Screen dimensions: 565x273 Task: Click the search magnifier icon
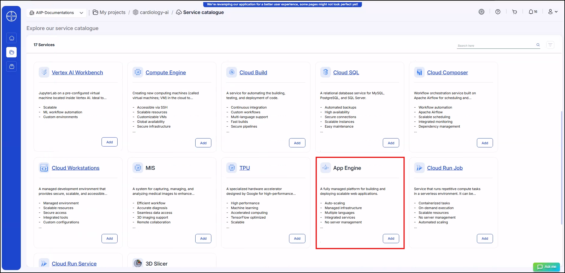click(538, 45)
